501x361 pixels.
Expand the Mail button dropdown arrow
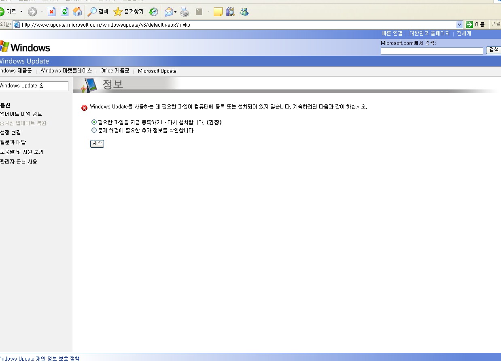[176, 12]
